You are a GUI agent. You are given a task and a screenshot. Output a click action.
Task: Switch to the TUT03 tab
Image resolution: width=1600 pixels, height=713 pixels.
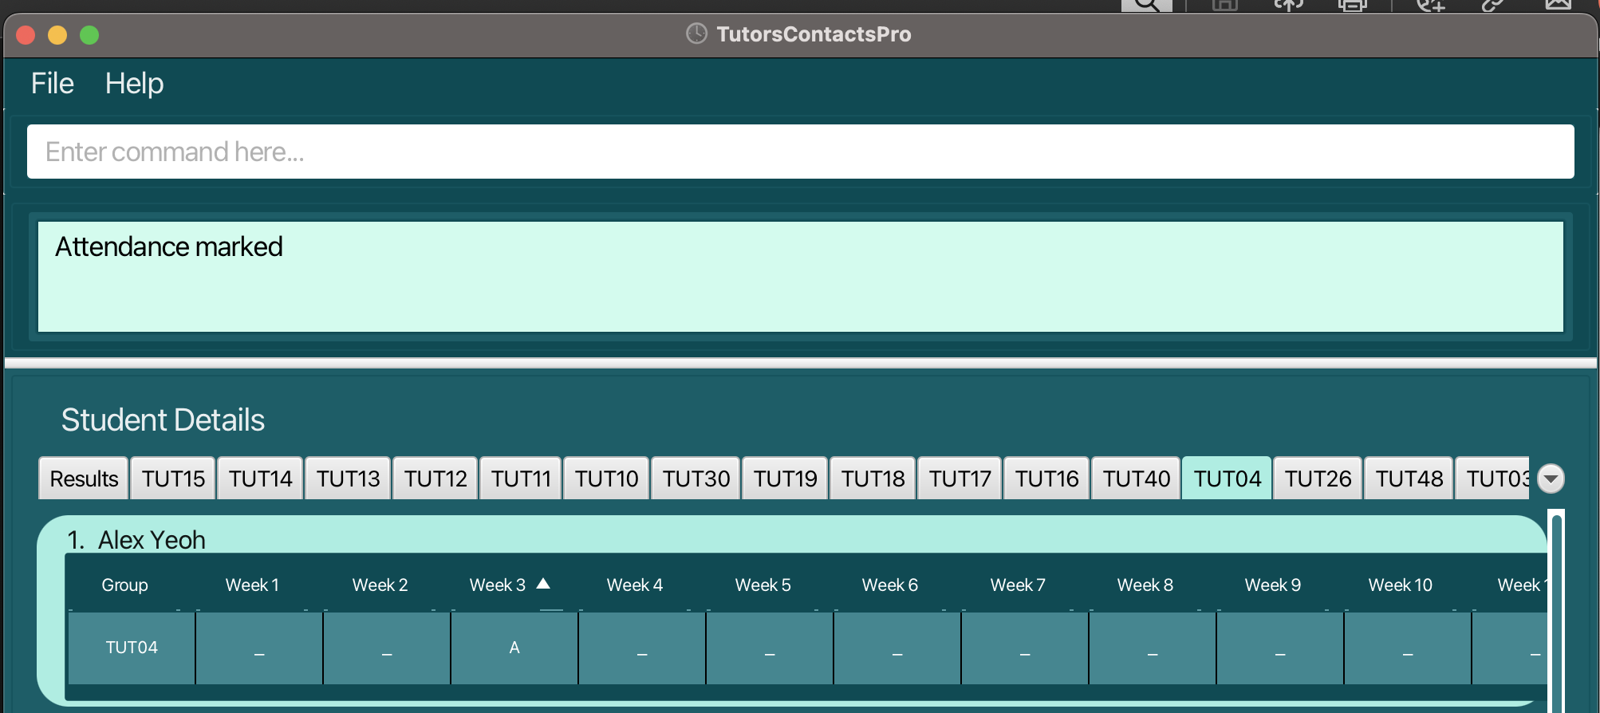[1493, 479]
